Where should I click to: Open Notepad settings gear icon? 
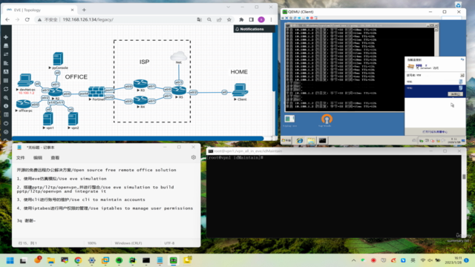194,157
